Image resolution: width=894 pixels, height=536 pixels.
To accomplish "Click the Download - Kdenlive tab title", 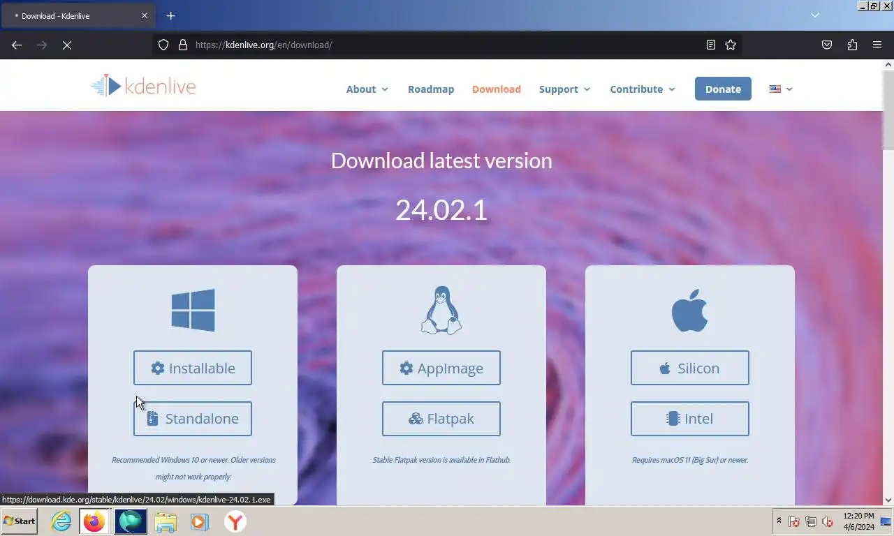I will click(56, 15).
